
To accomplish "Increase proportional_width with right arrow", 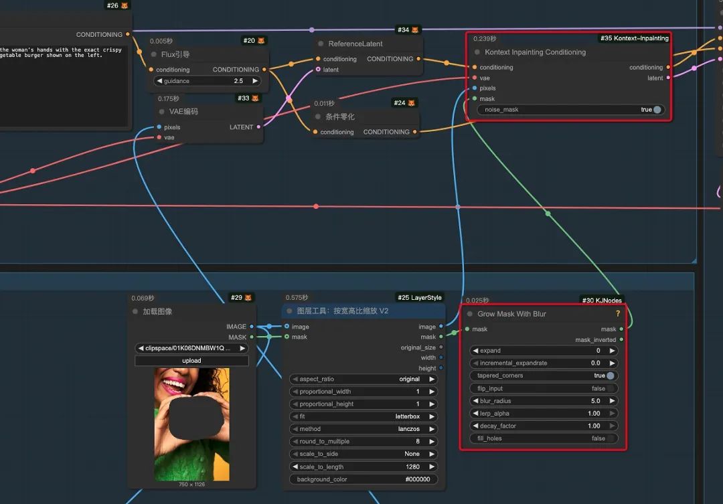I will (432, 392).
